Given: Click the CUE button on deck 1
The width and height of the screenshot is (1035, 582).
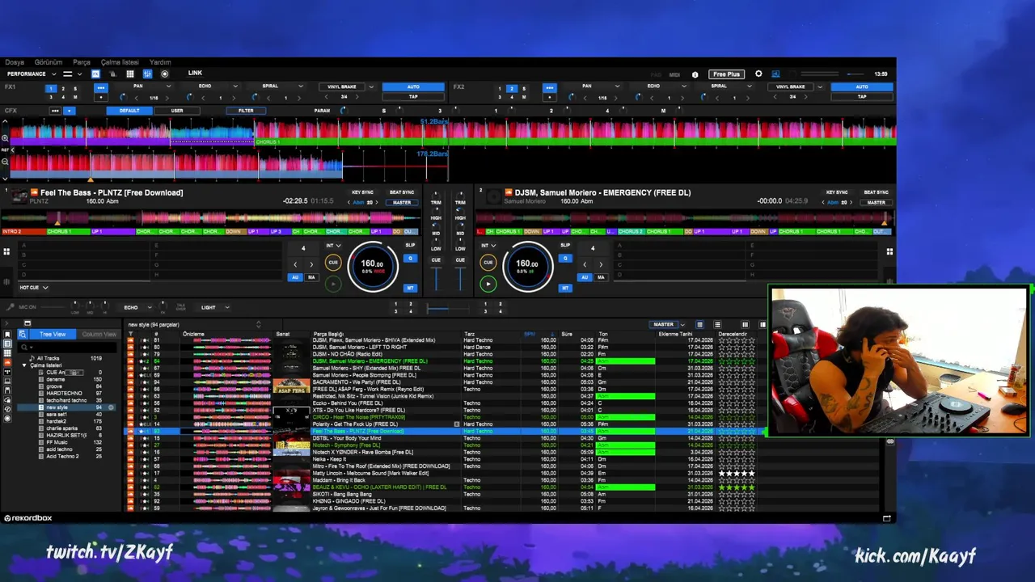Looking at the screenshot, I should point(333,262).
